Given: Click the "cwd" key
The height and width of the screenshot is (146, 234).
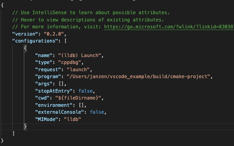Looking at the screenshot, I should [x=42, y=98].
